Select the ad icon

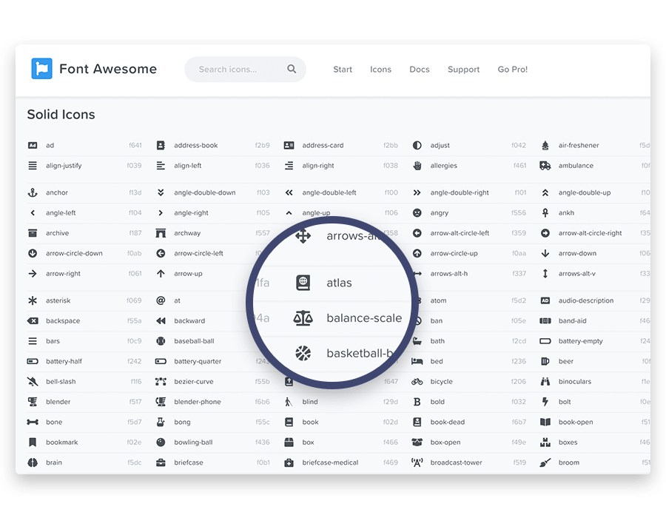[x=33, y=145]
